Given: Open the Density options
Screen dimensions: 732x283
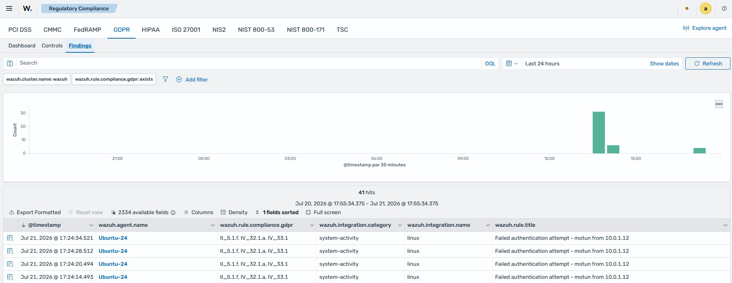Looking at the screenshot, I should (234, 212).
